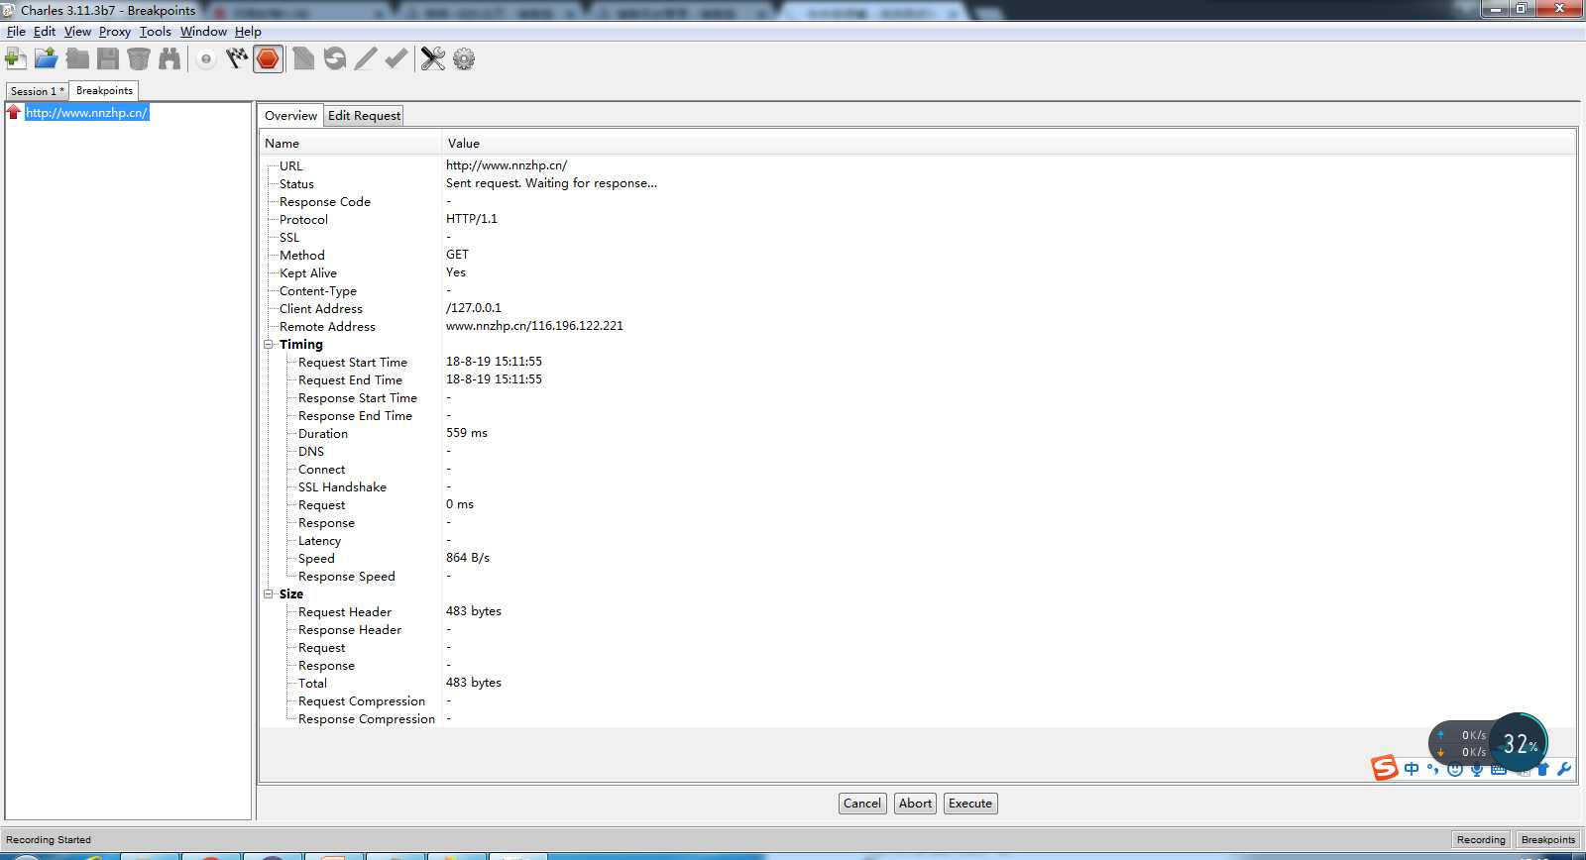Toggle Sogou punctuation mode icon
Viewport: 1586px width, 860px height.
point(1433,769)
